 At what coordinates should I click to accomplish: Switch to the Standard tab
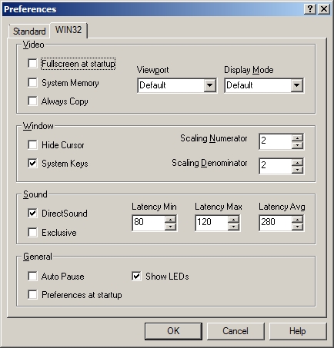coord(29,31)
